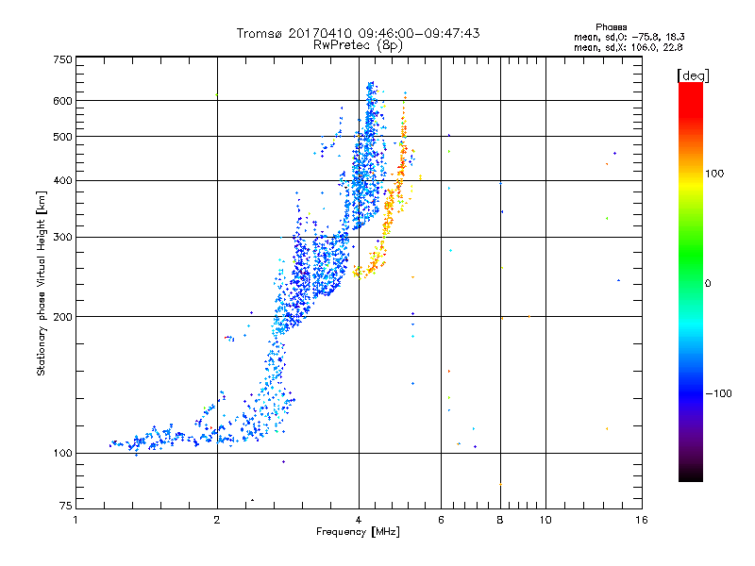The width and height of the screenshot is (755, 566).
Task: Click x-axis tick label '6'
Action: [441, 520]
